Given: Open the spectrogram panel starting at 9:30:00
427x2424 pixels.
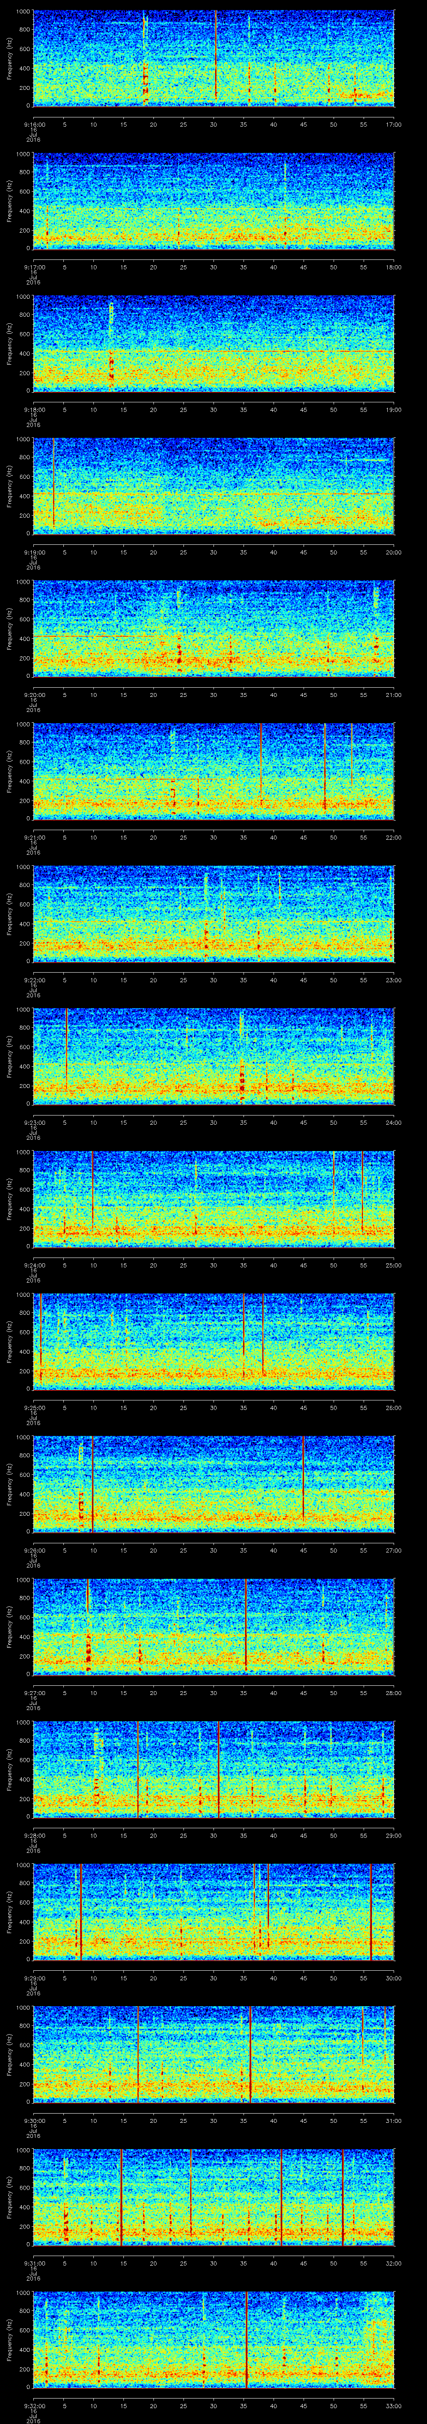Looking at the screenshot, I should [213, 2053].
